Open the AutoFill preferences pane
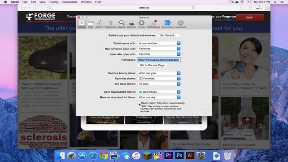288x162 pixels. (x=99, y=24)
